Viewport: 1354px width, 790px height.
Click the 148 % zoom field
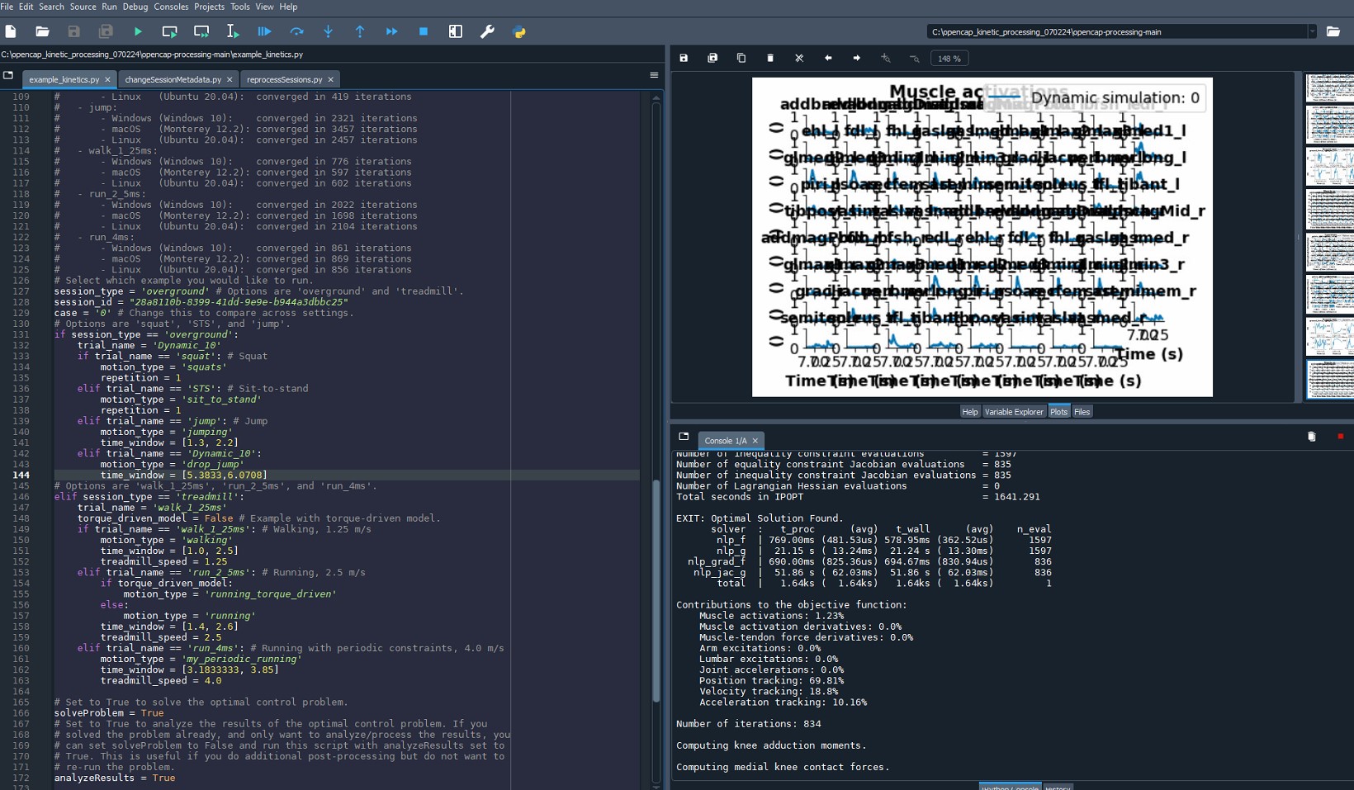(949, 59)
